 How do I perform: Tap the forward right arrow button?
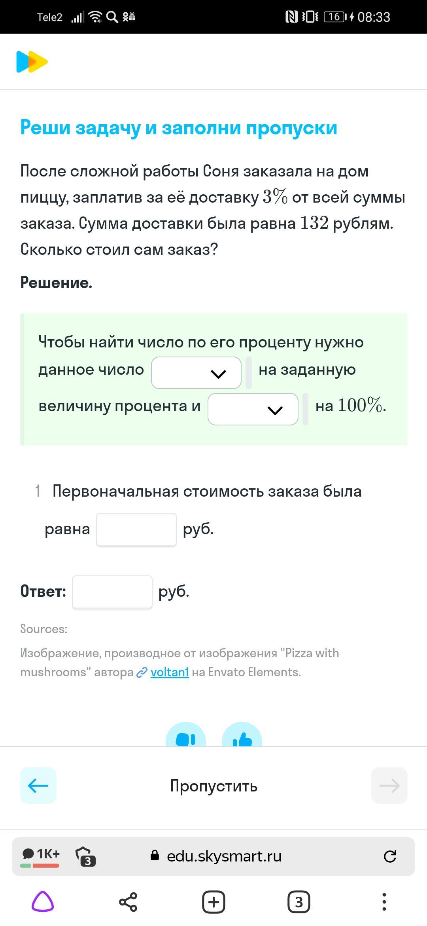(389, 786)
